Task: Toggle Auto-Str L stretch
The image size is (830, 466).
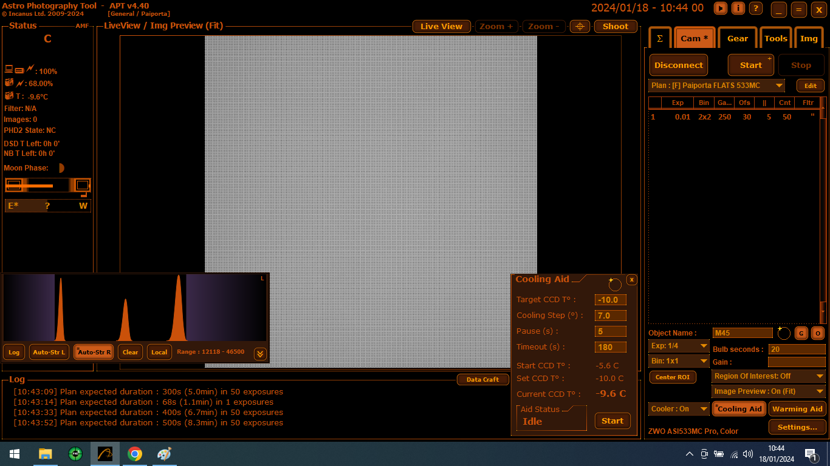Action: tap(49, 352)
